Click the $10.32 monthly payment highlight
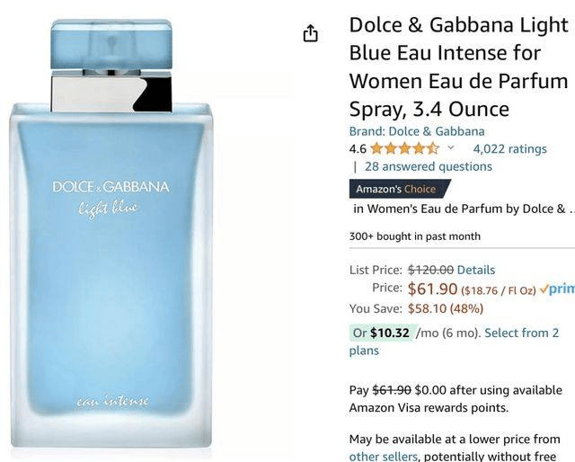 point(381,333)
